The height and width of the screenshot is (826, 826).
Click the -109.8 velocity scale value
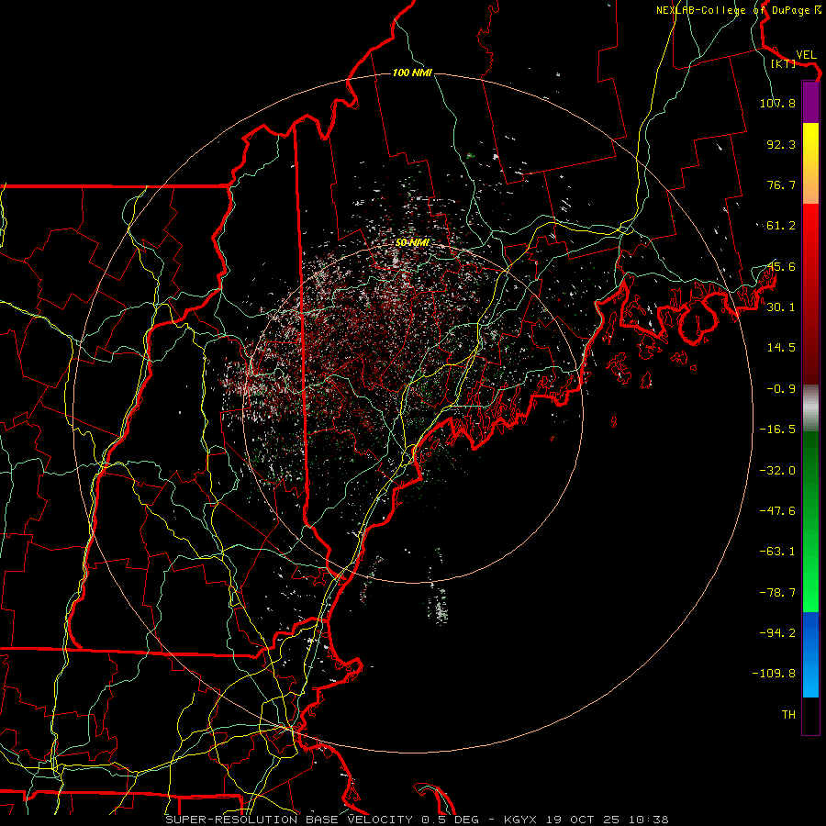[x=774, y=674]
